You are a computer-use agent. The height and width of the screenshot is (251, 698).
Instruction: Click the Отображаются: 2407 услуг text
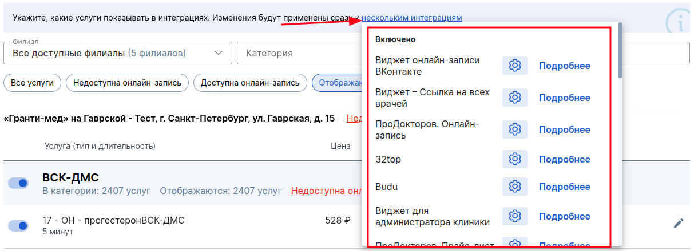point(221,191)
